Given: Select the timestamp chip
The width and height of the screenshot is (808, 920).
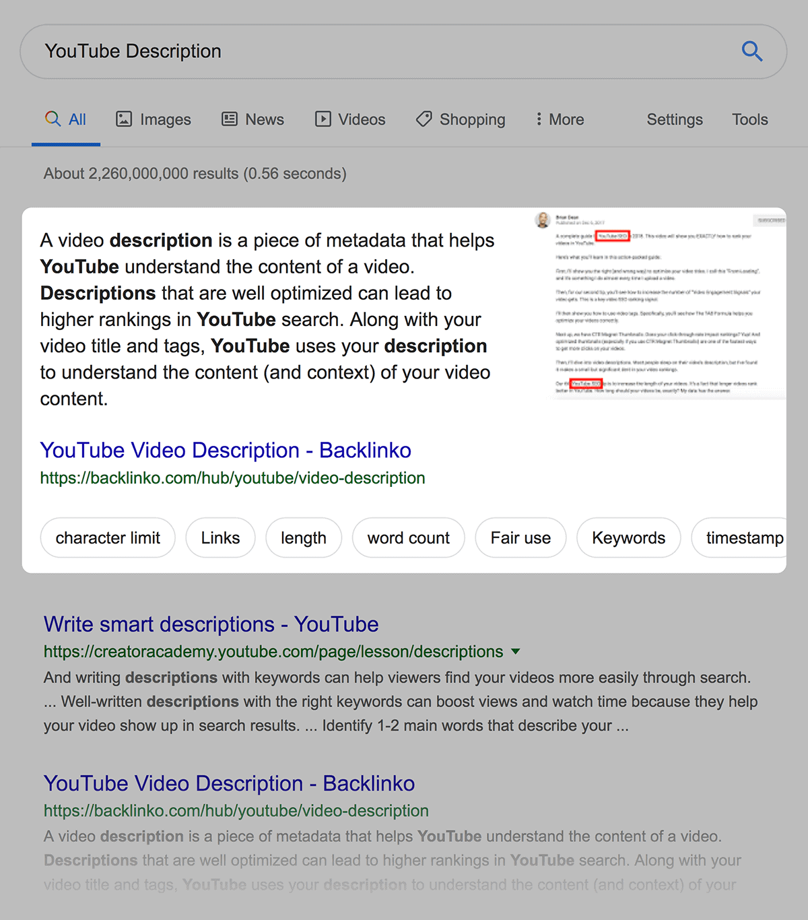Looking at the screenshot, I should pos(739,538).
